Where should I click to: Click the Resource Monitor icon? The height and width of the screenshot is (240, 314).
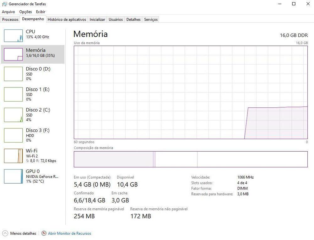(44, 233)
